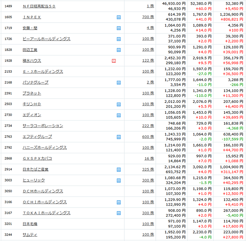Click the エフティグループ stock link
246x241 pixels.
click(37, 137)
